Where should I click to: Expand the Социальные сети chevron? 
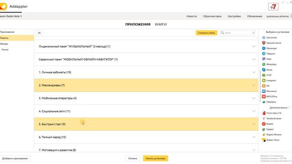254,111
